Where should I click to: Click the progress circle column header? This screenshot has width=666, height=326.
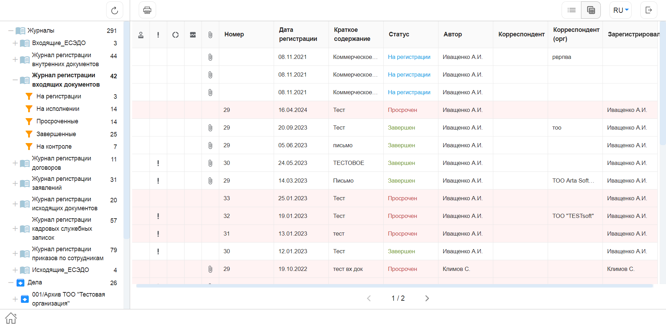(x=176, y=35)
